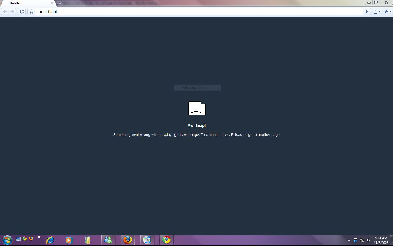
Task: Click the Go arrow beside the address bar
Action: [x=367, y=12]
